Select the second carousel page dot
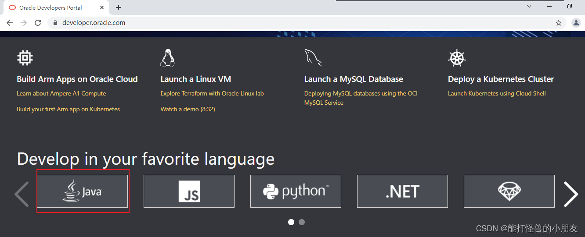The image size is (585, 237). pos(301,222)
